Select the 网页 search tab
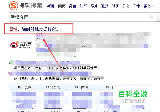The image size is (160, 112). [x=62, y=6]
